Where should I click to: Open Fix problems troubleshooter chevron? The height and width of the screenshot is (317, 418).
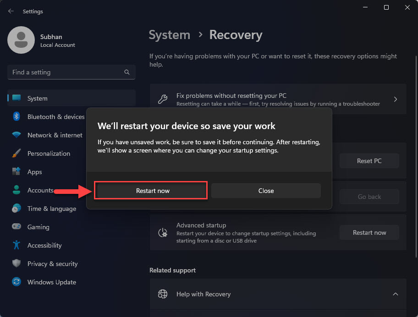(396, 99)
